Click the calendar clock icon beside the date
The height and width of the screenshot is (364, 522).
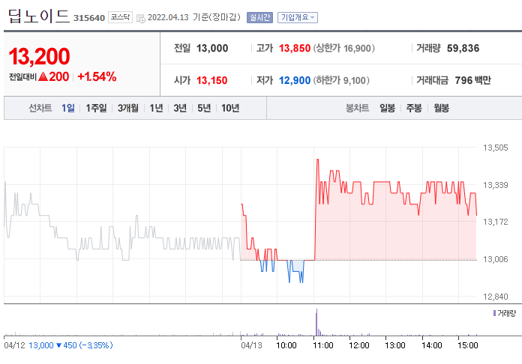tap(141, 18)
